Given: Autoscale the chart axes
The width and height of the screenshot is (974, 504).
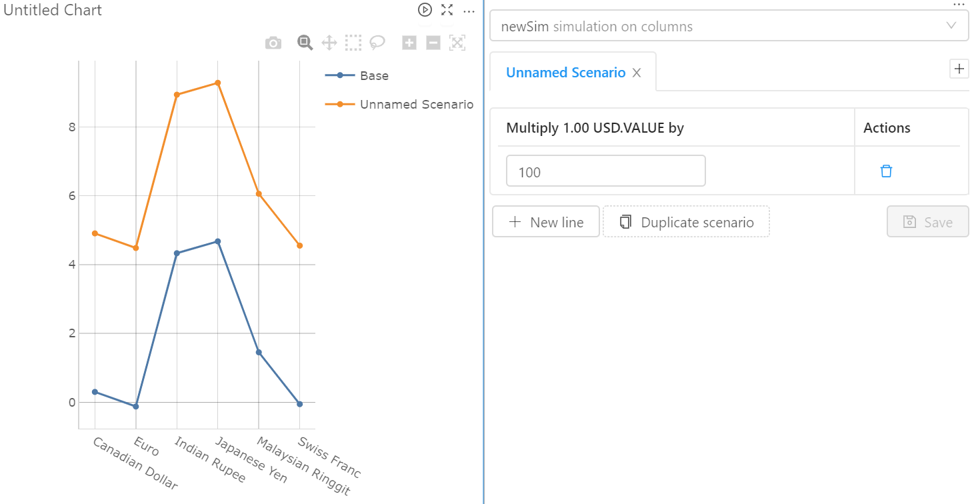Looking at the screenshot, I should pyautogui.click(x=457, y=42).
